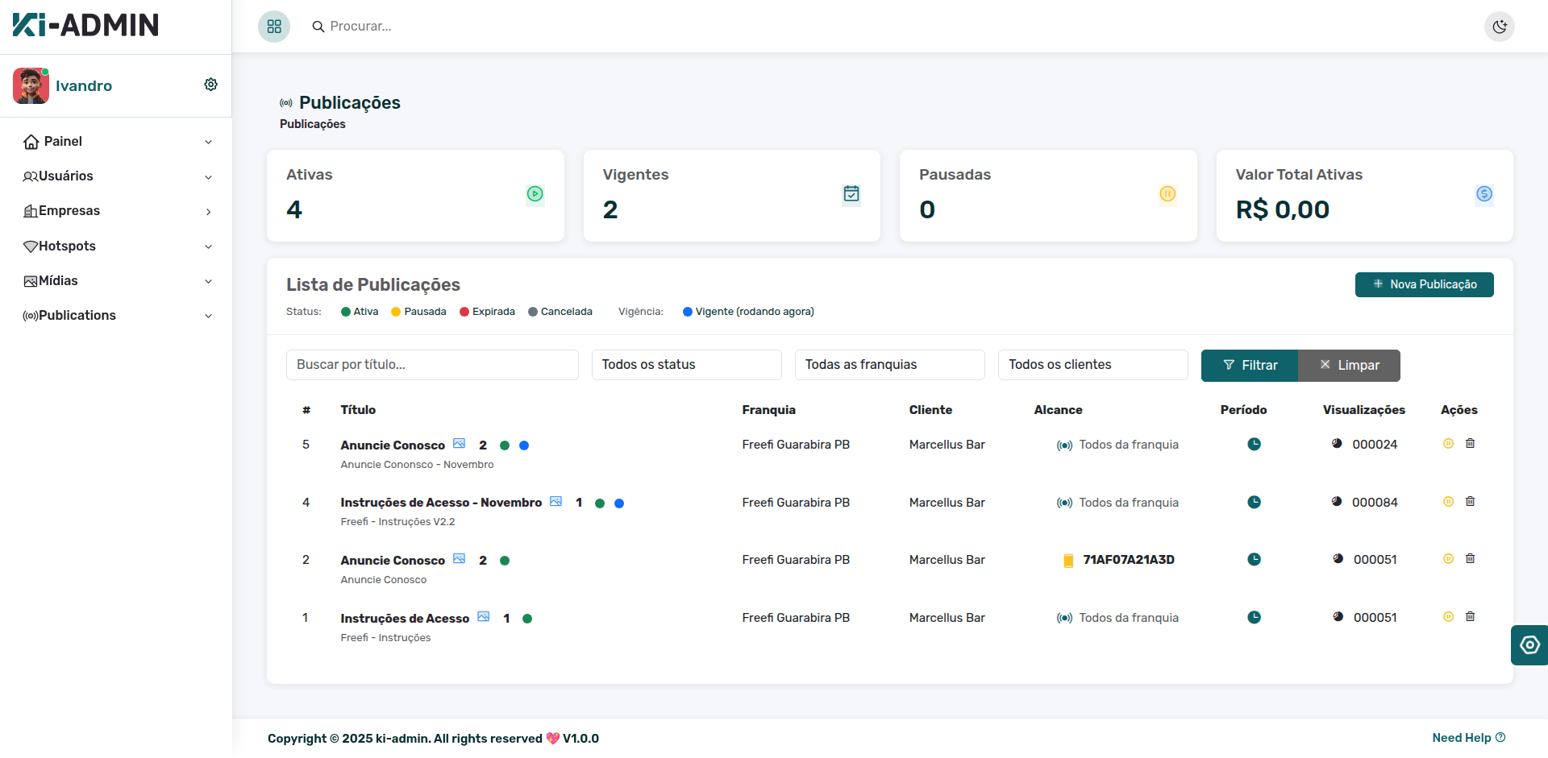Open period clock icon for publication 2
The image size is (1548, 758).
[x=1254, y=559]
